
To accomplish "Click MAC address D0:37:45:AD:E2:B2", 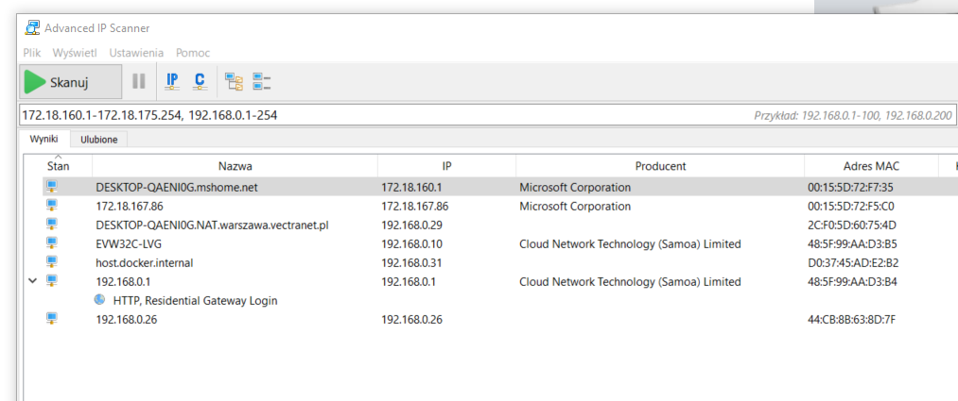I will (x=853, y=263).
